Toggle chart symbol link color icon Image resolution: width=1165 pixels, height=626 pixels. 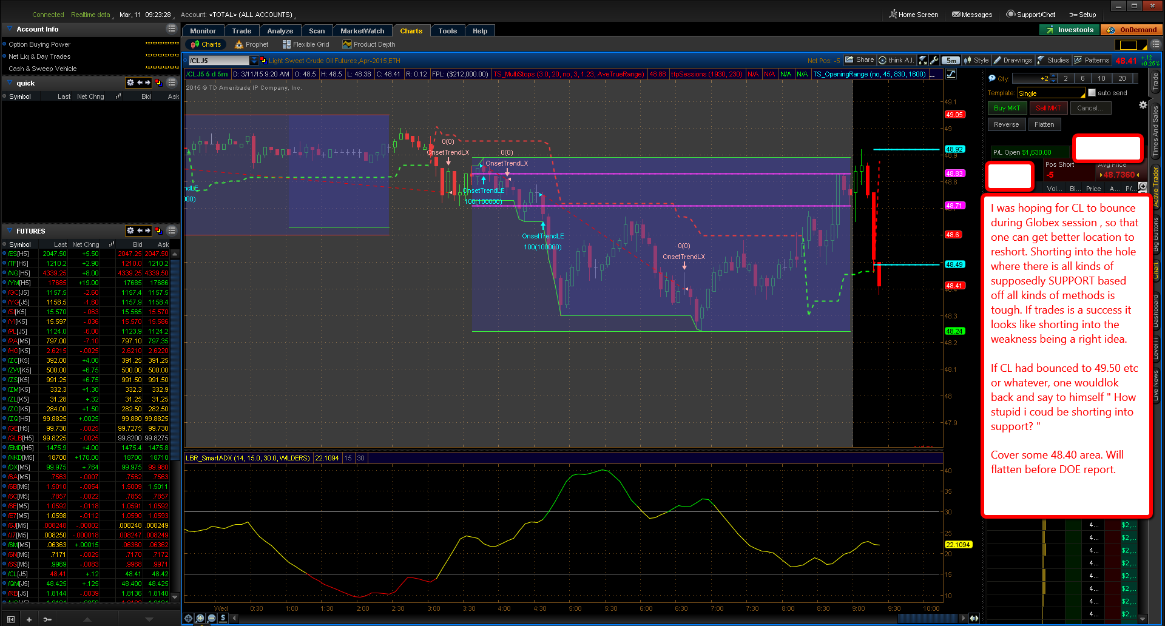pos(263,60)
